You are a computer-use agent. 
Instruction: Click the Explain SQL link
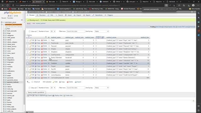click(x=172, y=27)
